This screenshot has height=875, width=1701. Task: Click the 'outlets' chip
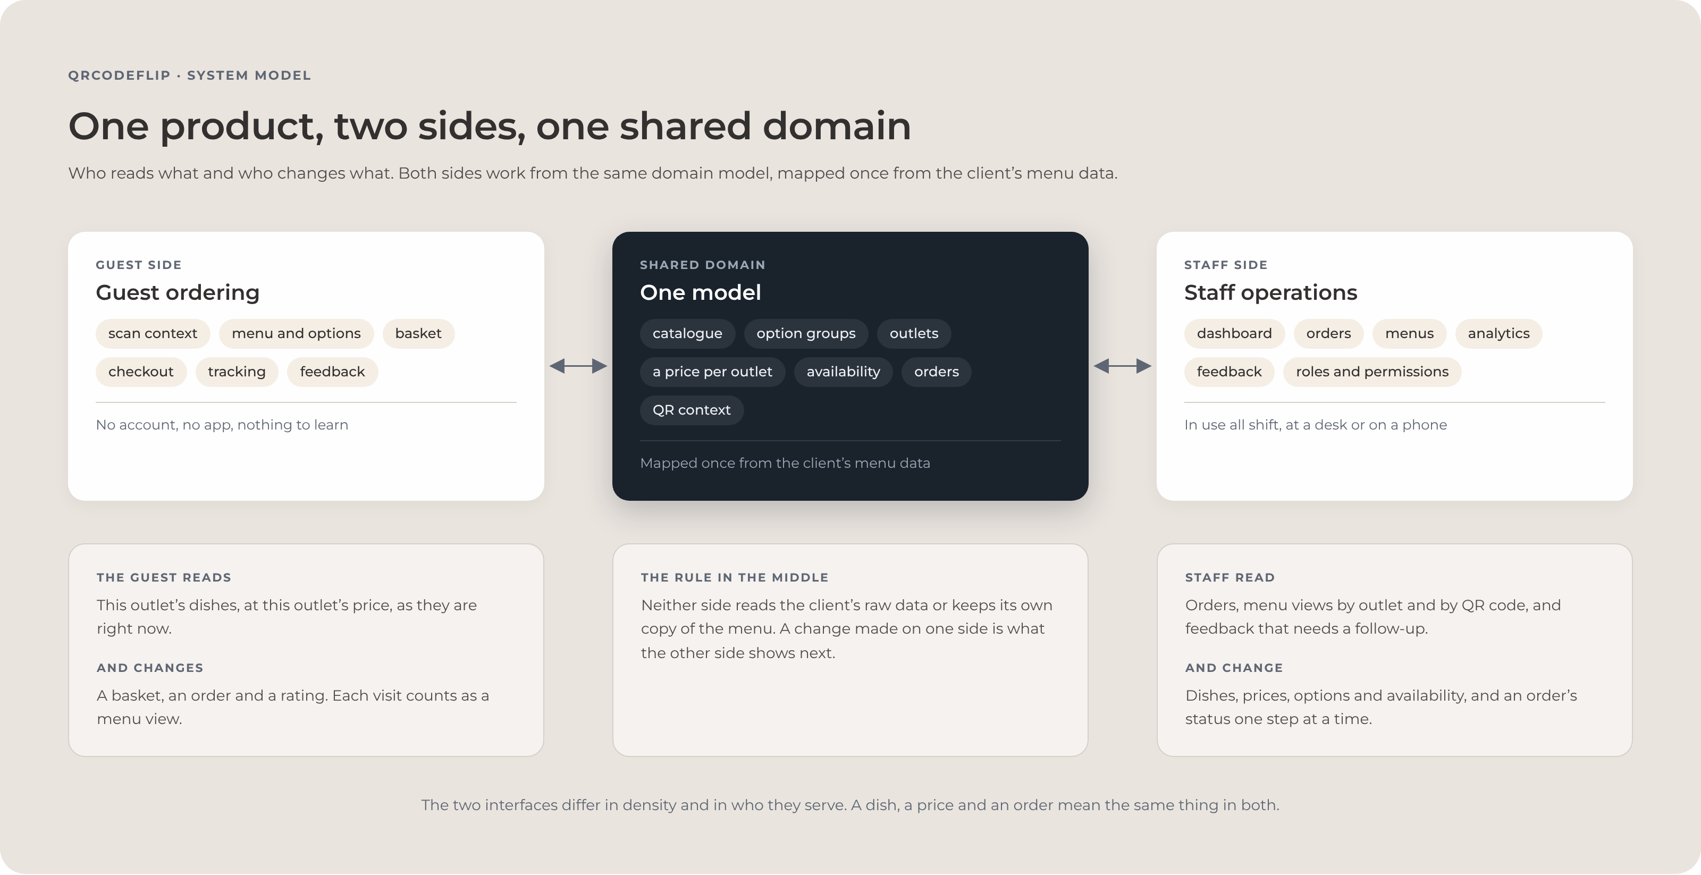914,333
